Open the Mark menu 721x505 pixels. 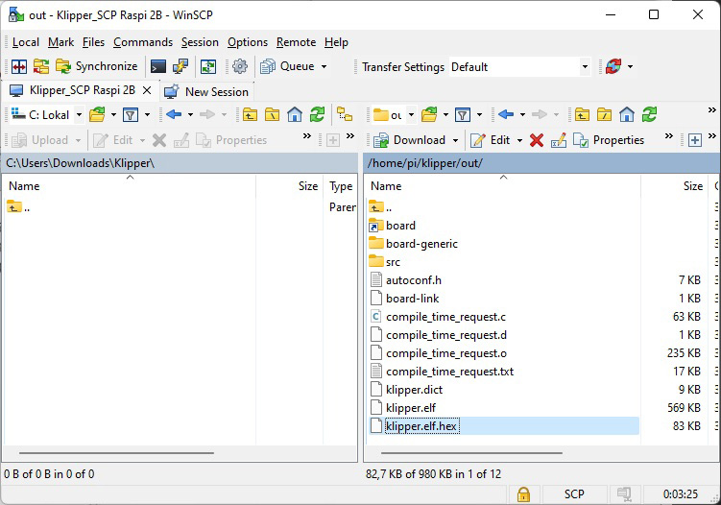click(60, 42)
